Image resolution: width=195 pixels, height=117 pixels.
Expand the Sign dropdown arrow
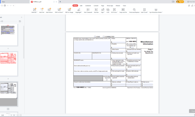[104, 12]
